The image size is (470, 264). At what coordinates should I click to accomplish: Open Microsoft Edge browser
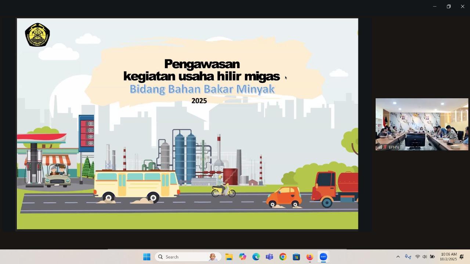click(x=256, y=257)
